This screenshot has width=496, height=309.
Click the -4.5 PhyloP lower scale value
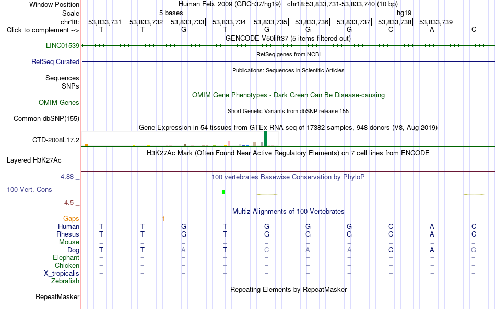(x=68, y=203)
